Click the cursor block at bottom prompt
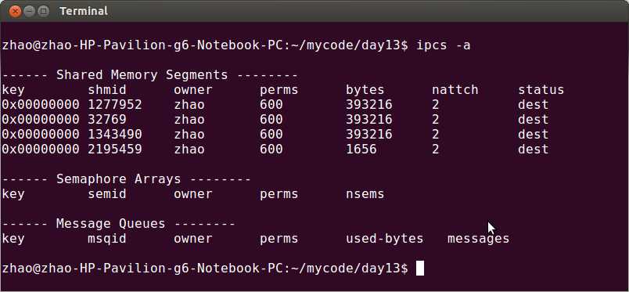This screenshot has width=629, height=292. point(419,268)
